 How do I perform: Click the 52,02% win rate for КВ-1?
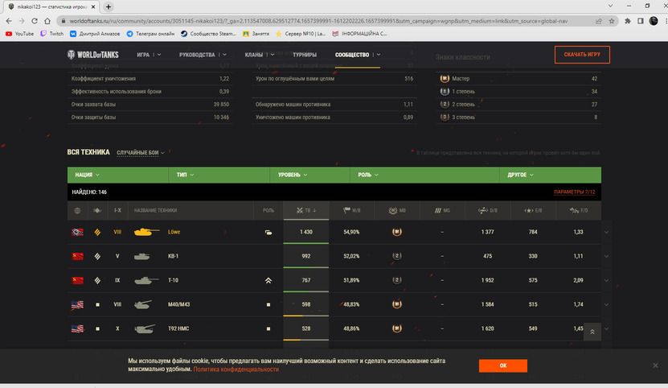click(351, 256)
